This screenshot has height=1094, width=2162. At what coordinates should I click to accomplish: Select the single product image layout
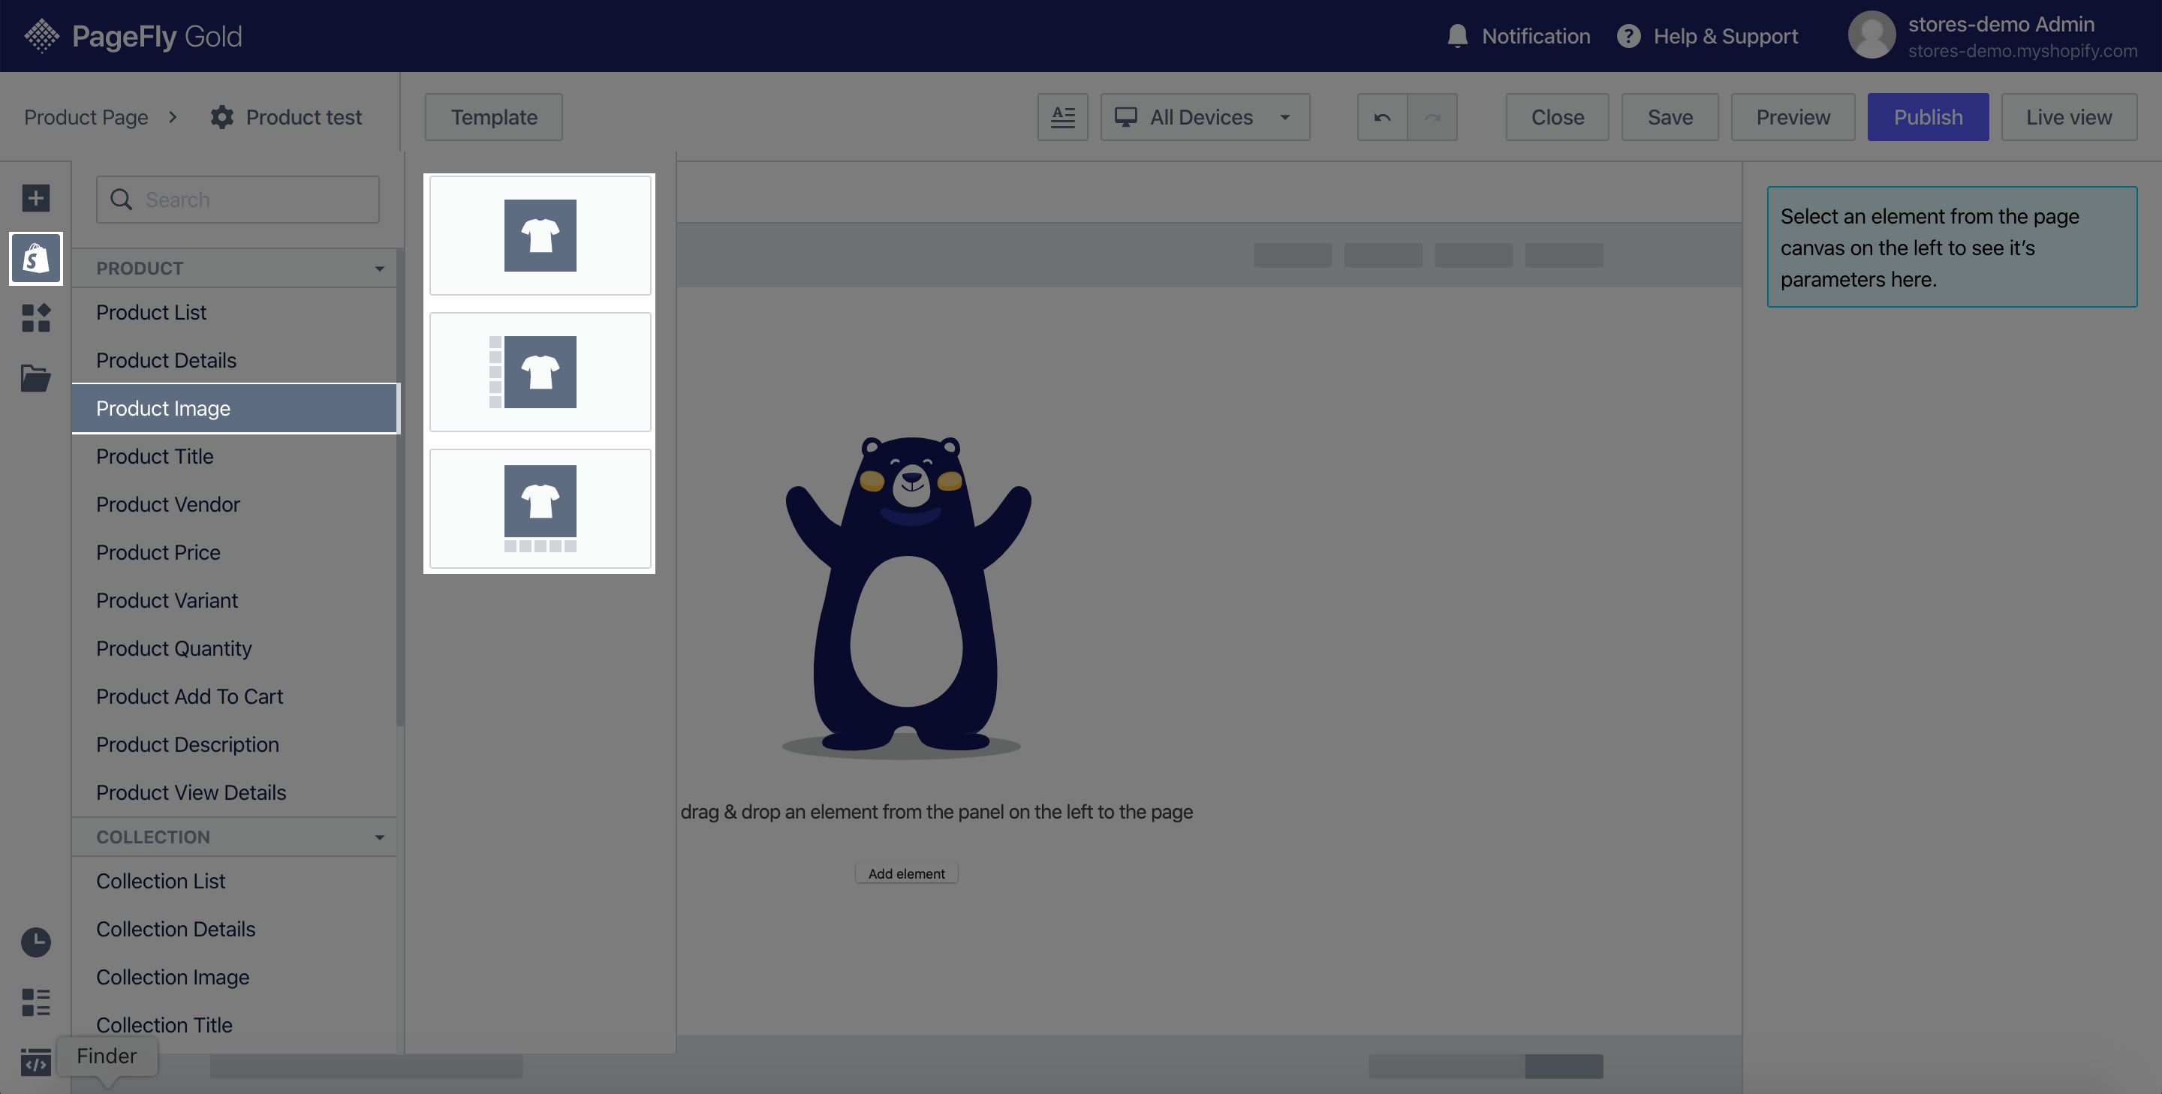point(540,236)
